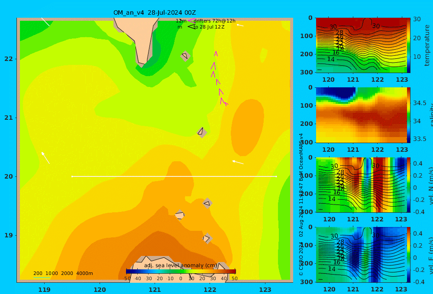The height and width of the screenshot is (294, 433).
Task: Click the island diamond marker near 20.75N 121.85E
Action: [x=202, y=132]
